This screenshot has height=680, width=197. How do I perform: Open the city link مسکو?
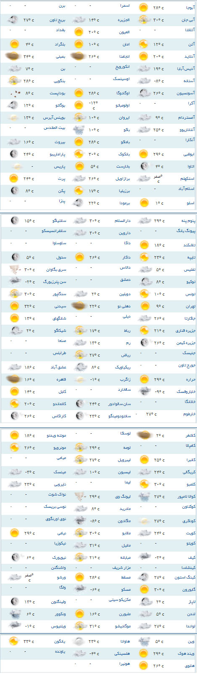click(126, 589)
